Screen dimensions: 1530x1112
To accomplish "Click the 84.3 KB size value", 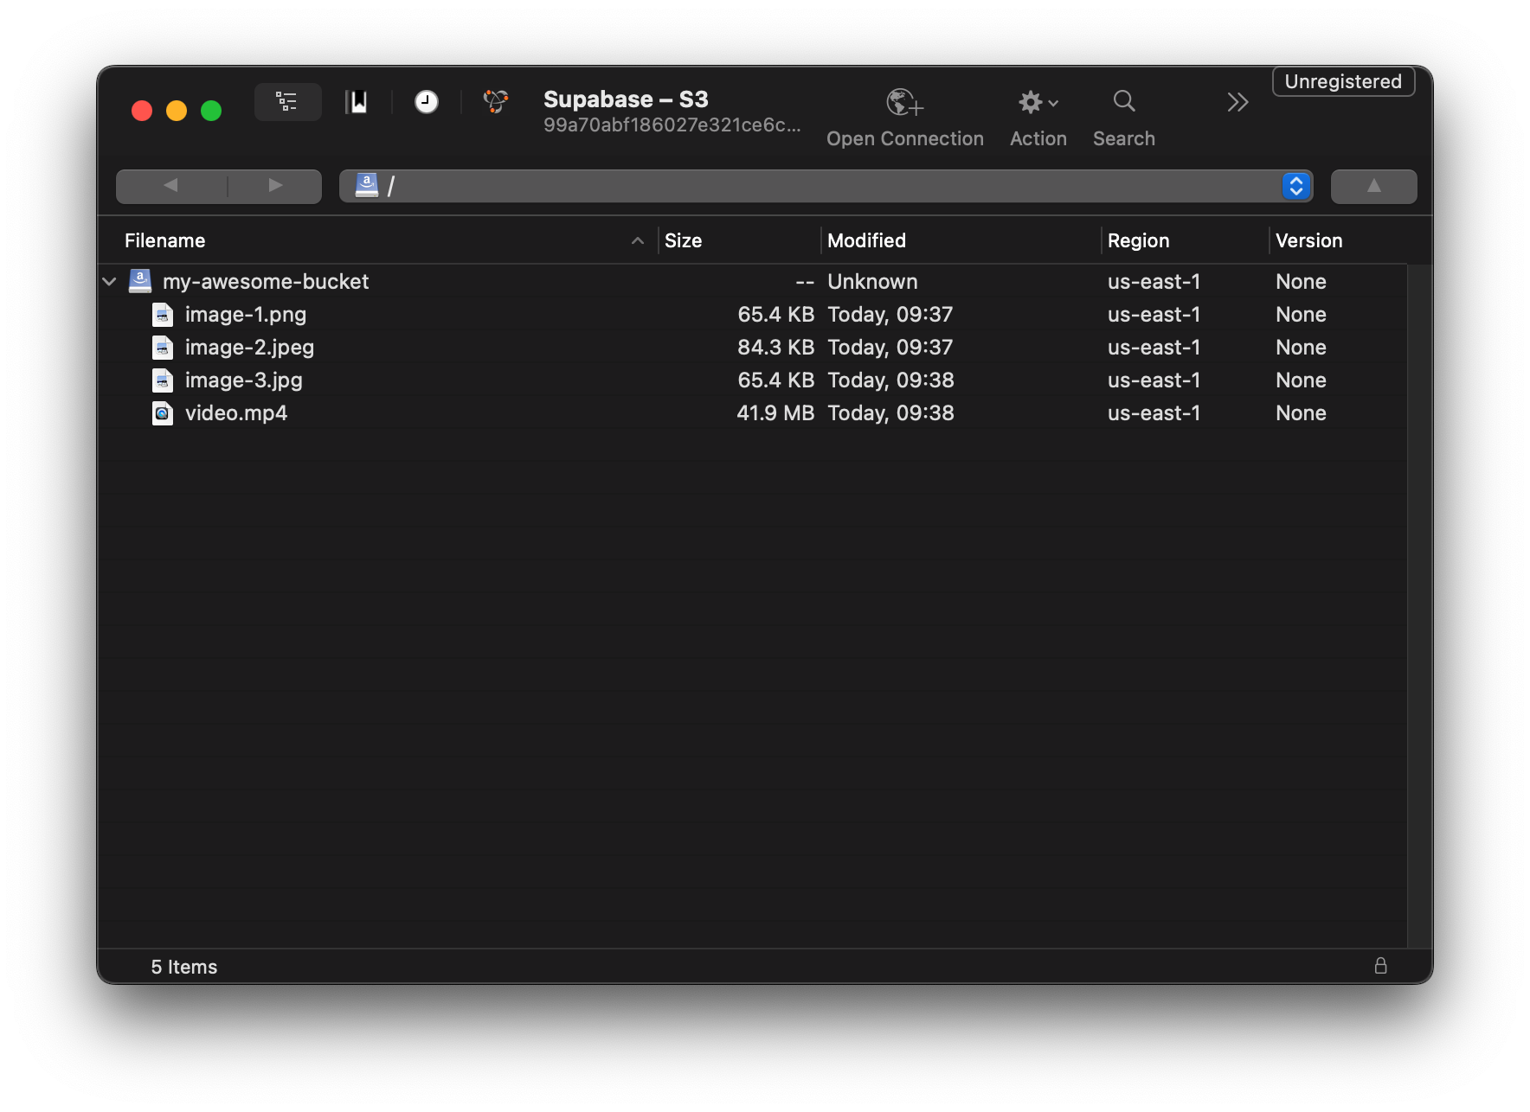I will click(775, 348).
